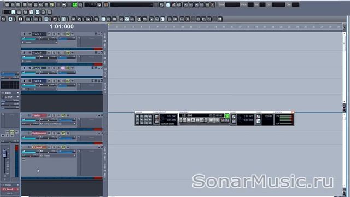Click the Master bus icon left of its name
Viewport: 350px width, 197px height.
(x=30, y=115)
